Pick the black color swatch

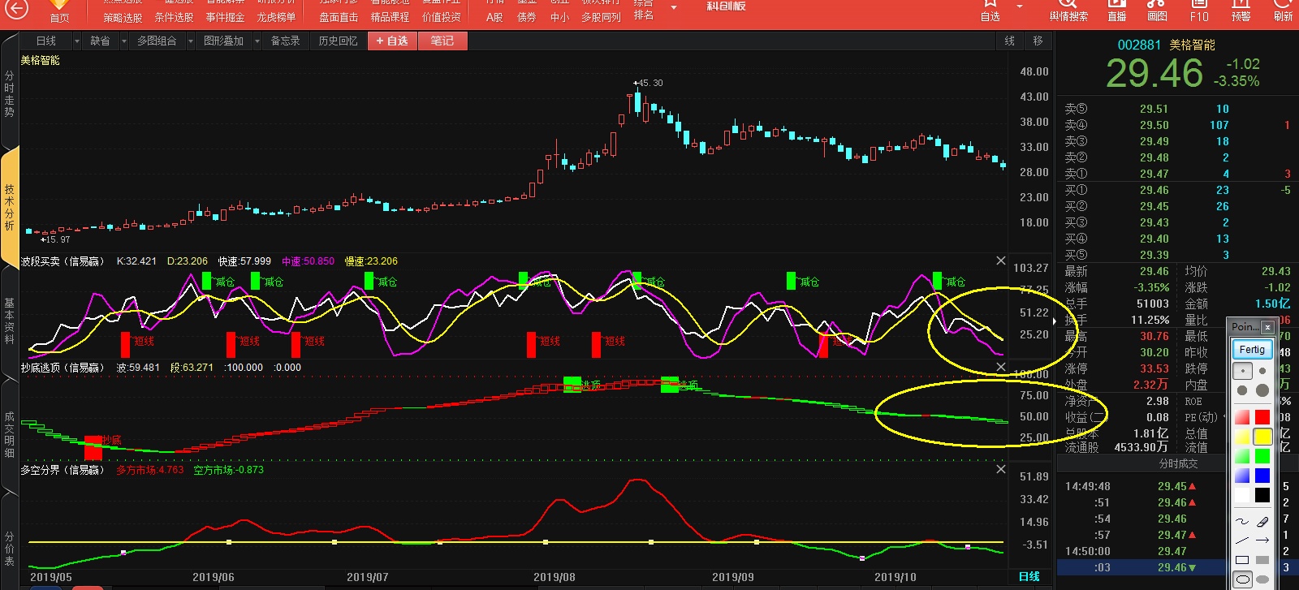point(1262,495)
